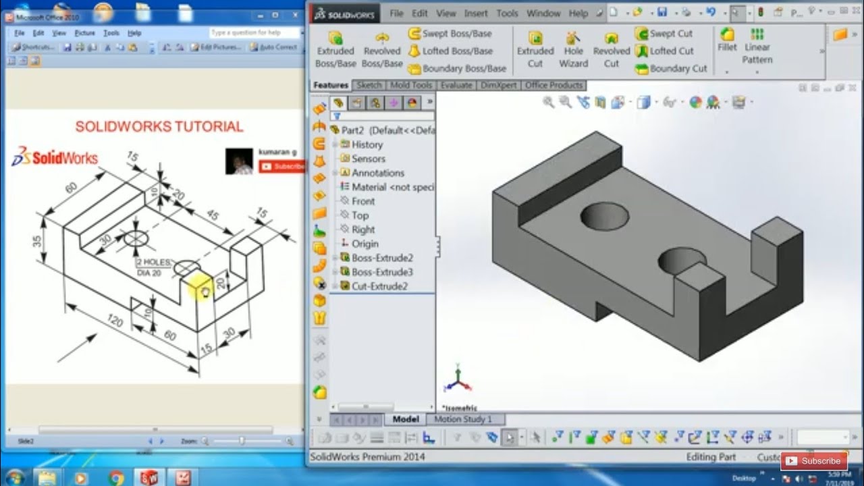The height and width of the screenshot is (486, 864).
Task: Open the Fillet dropdown arrow
Action: [727, 71]
